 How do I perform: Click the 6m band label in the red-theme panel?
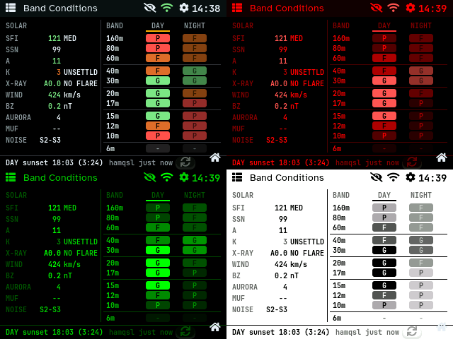click(x=337, y=148)
